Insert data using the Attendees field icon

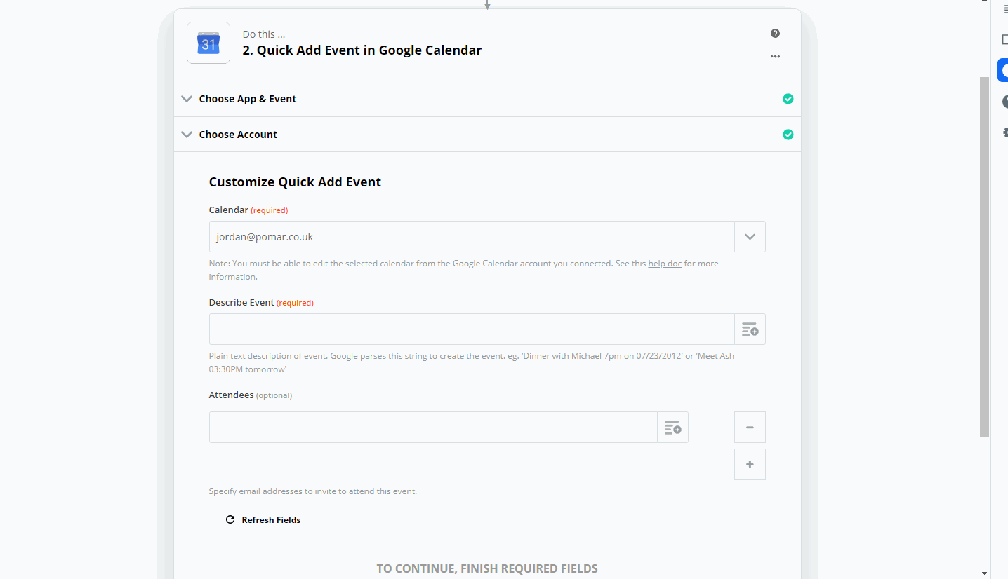click(672, 428)
